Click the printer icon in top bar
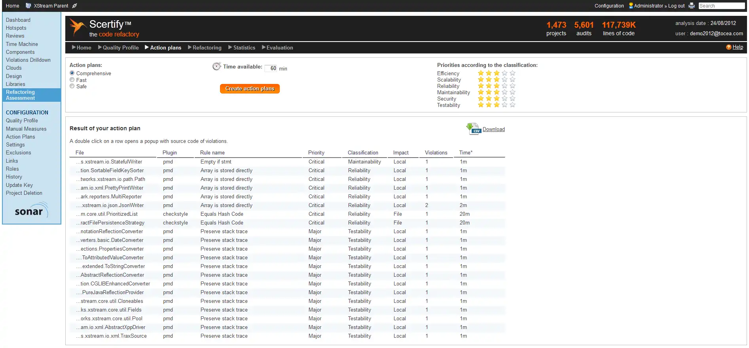 coord(692,6)
